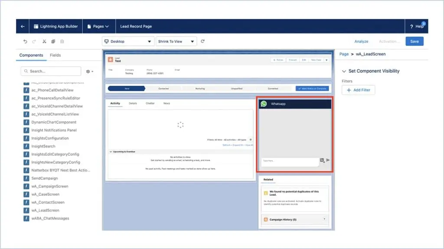
Task: Select the Contacted path stage
Action: (x=163, y=89)
